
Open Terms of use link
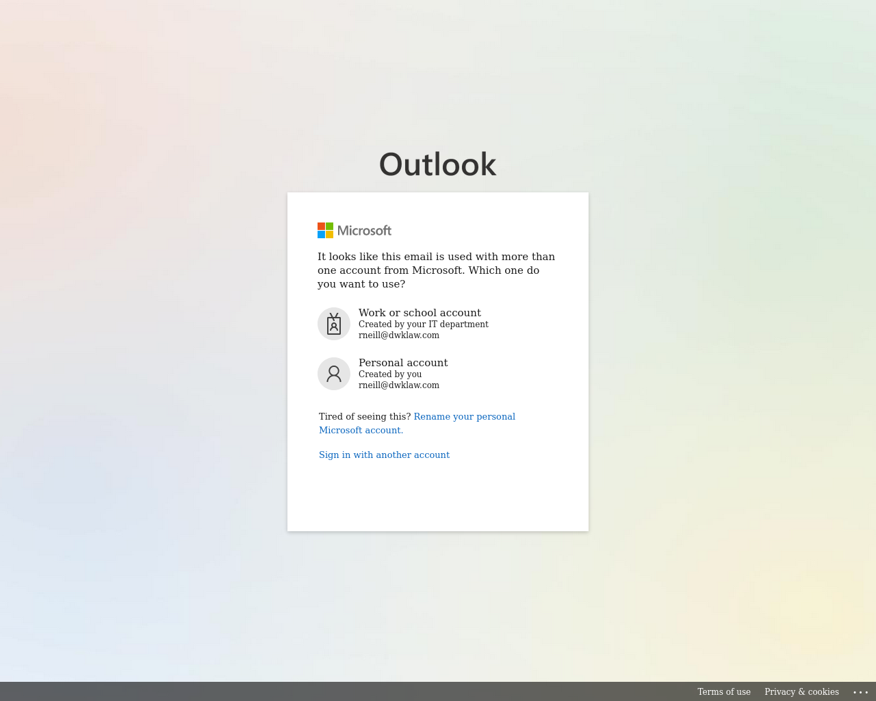[724, 692]
